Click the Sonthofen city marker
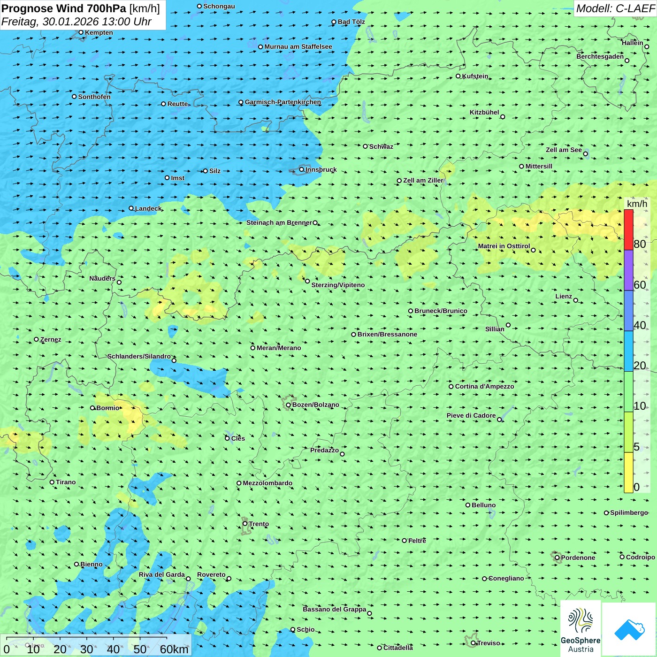 point(74,97)
